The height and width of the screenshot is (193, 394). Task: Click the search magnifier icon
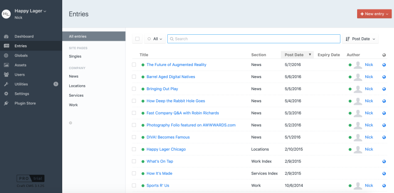point(172,39)
